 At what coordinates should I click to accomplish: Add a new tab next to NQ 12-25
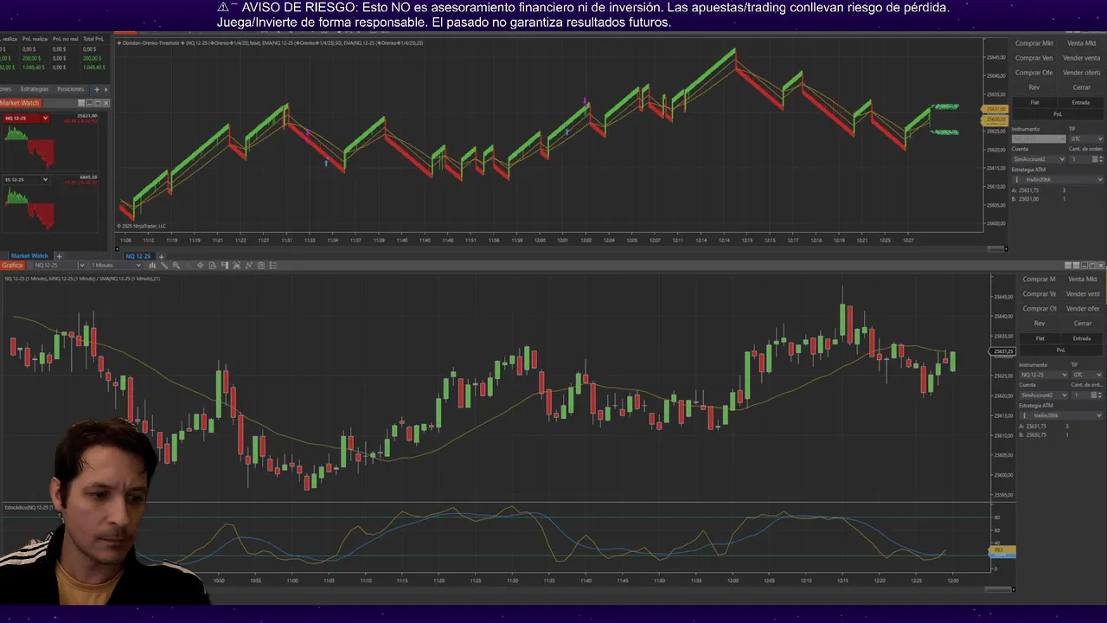(x=161, y=256)
